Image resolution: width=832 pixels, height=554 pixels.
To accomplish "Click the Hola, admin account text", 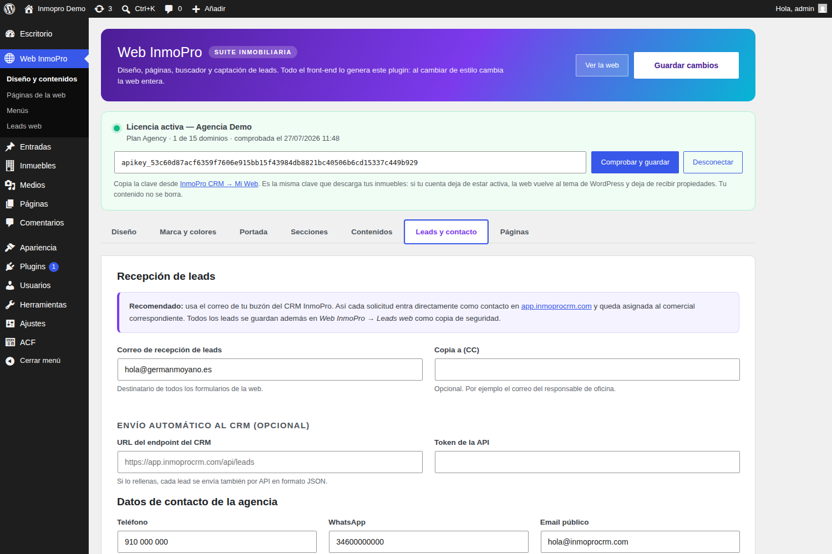I will [x=795, y=9].
